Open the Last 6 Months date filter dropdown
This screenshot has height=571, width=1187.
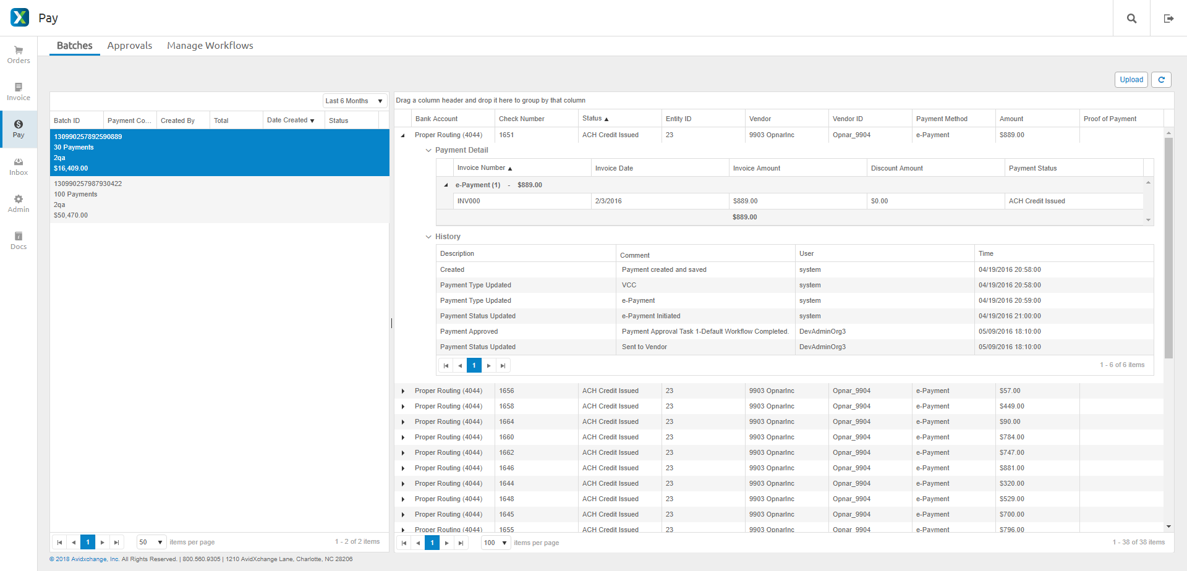[x=354, y=100]
